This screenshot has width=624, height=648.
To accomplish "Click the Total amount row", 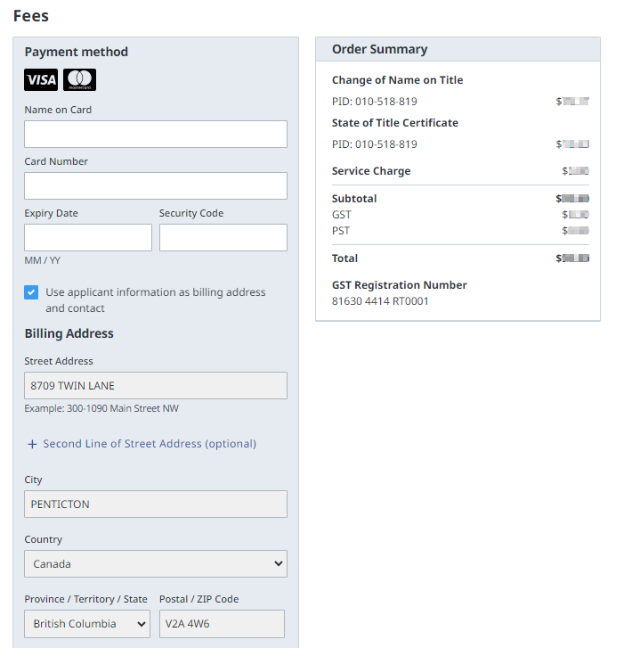I will point(459,258).
